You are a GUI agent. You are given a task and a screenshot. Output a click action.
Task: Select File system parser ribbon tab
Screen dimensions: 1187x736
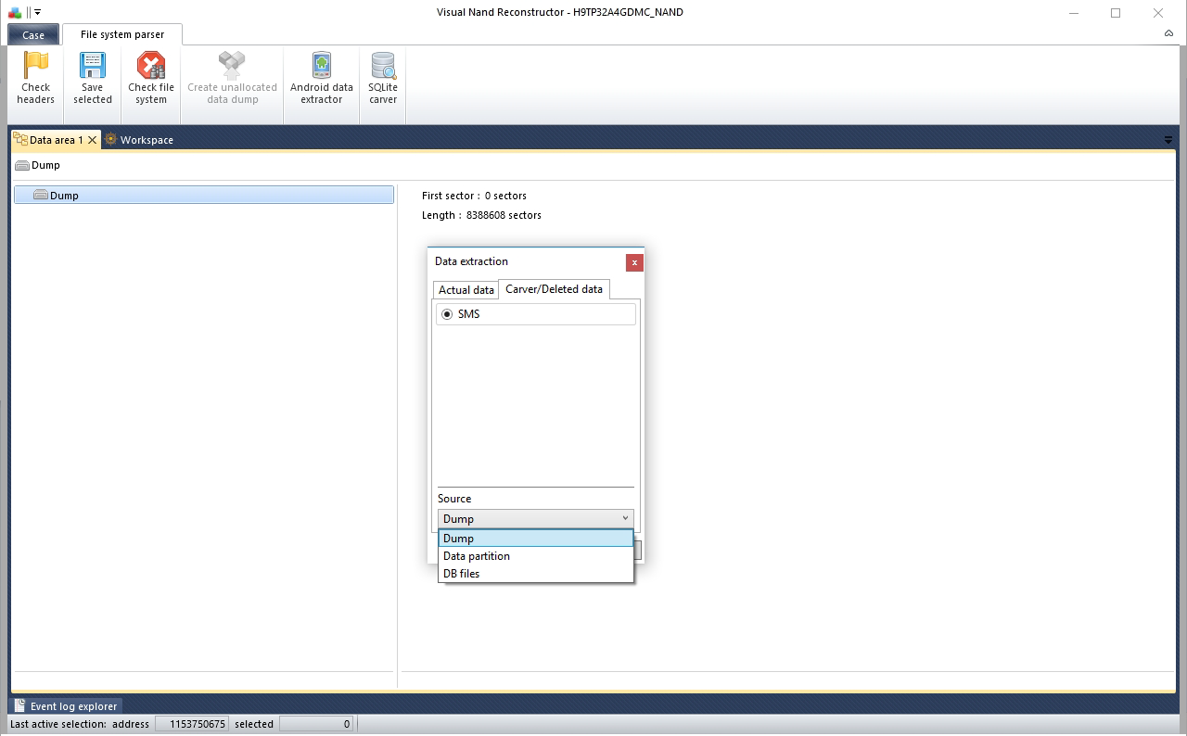[122, 34]
